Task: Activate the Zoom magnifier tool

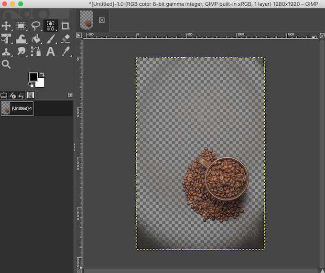Action: click(7, 64)
